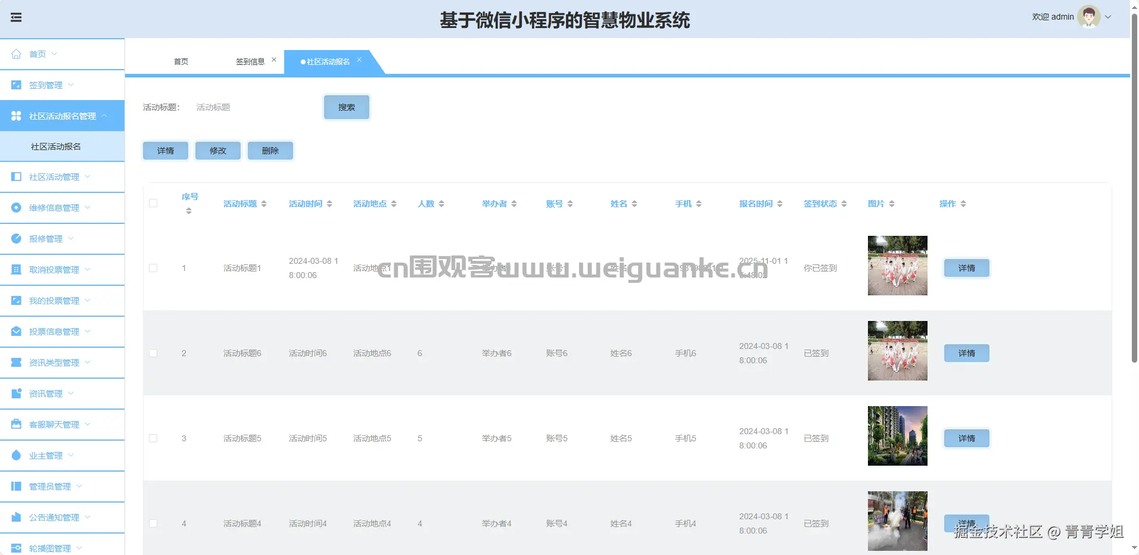Check the select-all checkbox in table header
This screenshot has width=1139, height=555.
coord(153,203)
